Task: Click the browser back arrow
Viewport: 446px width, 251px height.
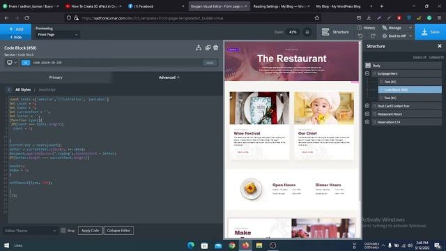Action: (x=6, y=18)
